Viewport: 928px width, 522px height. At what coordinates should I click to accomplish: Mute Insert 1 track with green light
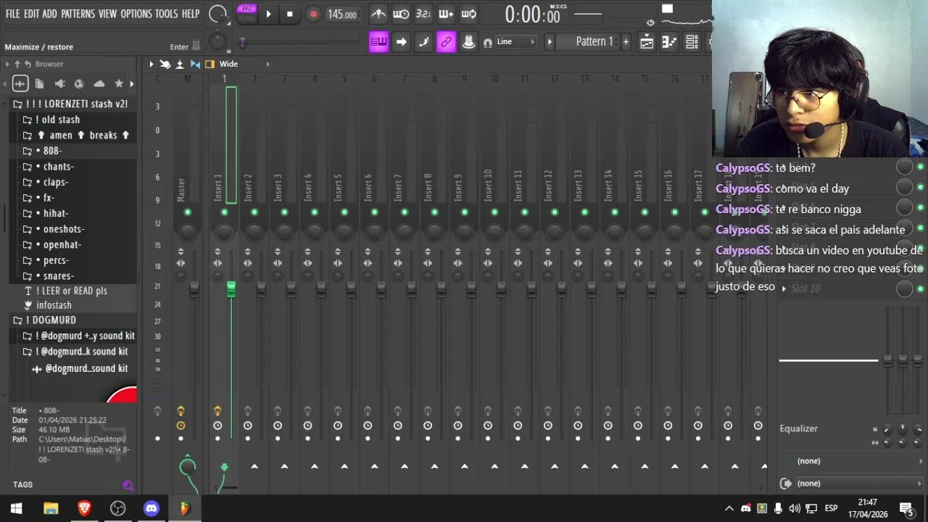(x=225, y=212)
